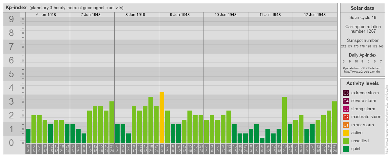Click the 'Activity levels' panel heading

tap(362, 83)
